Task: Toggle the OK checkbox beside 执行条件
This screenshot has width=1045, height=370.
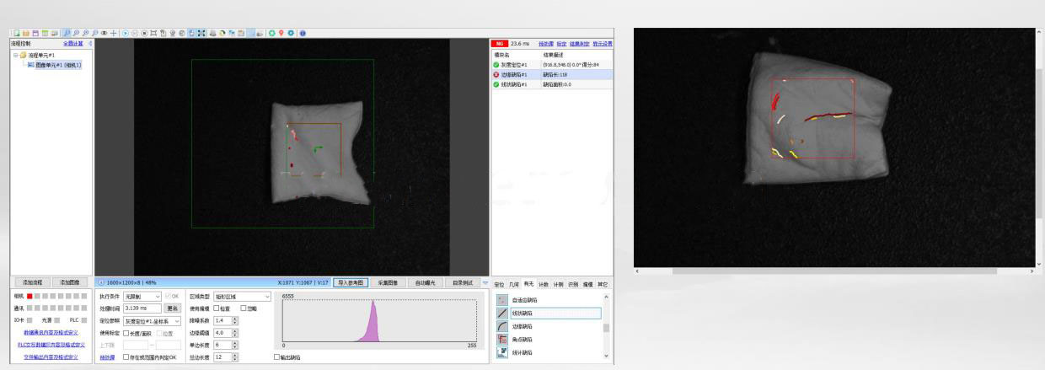Action: click(x=167, y=297)
